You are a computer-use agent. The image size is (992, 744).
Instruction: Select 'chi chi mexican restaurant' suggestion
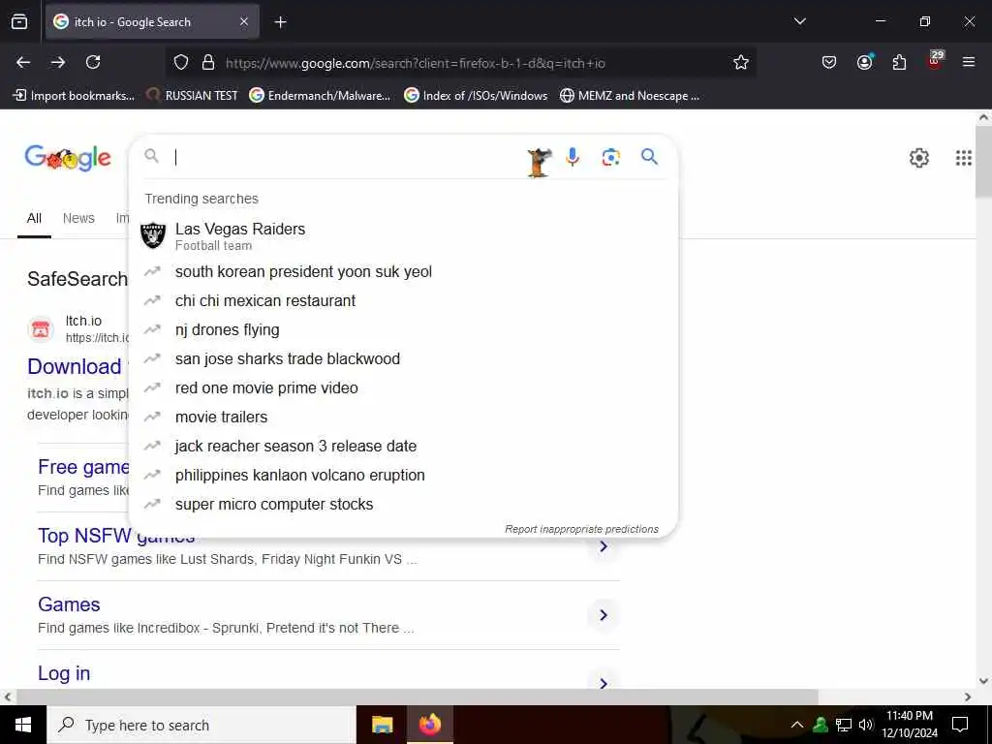tap(403, 300)
